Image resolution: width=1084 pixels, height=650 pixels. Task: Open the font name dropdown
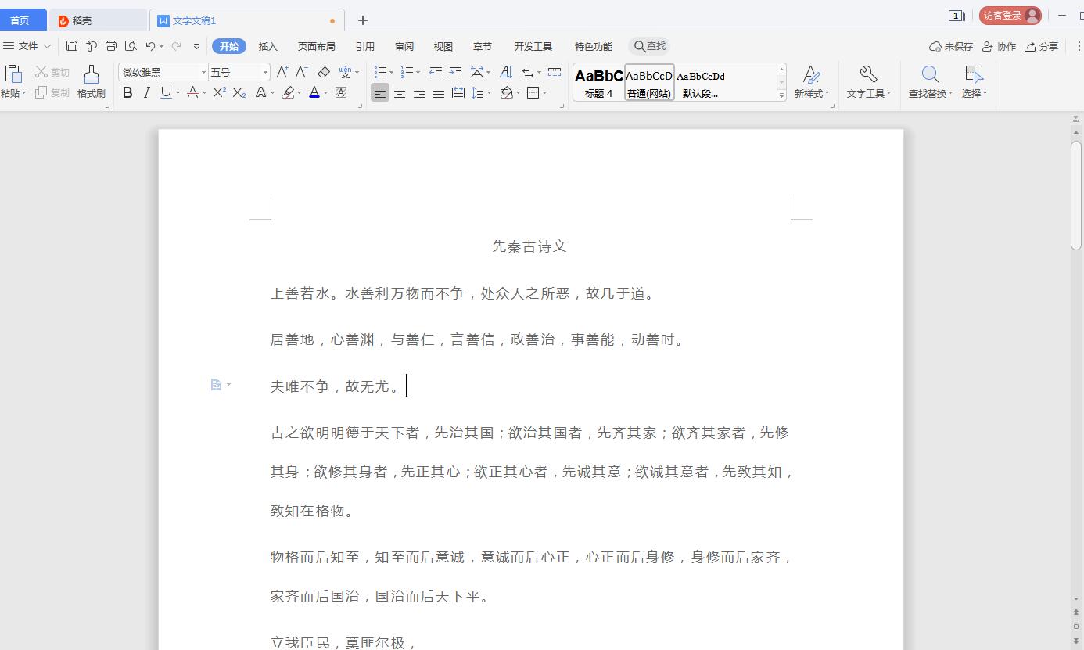click(201, 71)
